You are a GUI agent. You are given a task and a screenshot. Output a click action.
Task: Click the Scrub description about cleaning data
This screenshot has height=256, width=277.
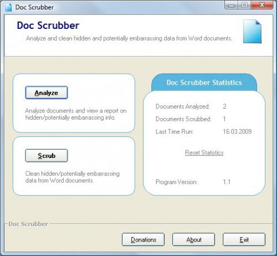[73, 177]
